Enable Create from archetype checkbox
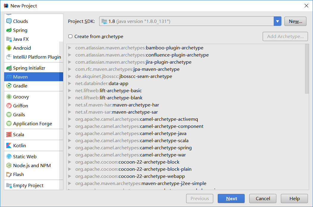Image resolution: width=313 pixels, height=207 pixels. [x=70, y=36]
